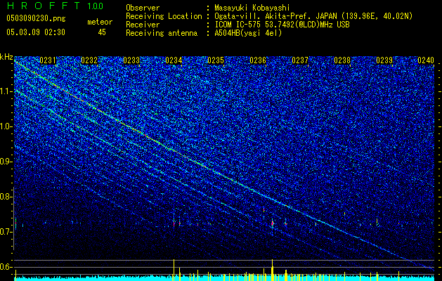Click the 1.0 kHz frequency axis tick

[x=6, y=126]
